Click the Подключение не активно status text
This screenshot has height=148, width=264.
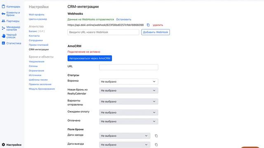(x=84, y=52)
